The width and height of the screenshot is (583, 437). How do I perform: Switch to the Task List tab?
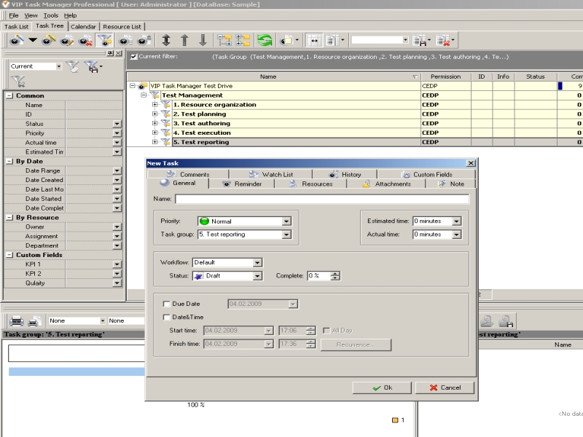pos(16,27)
